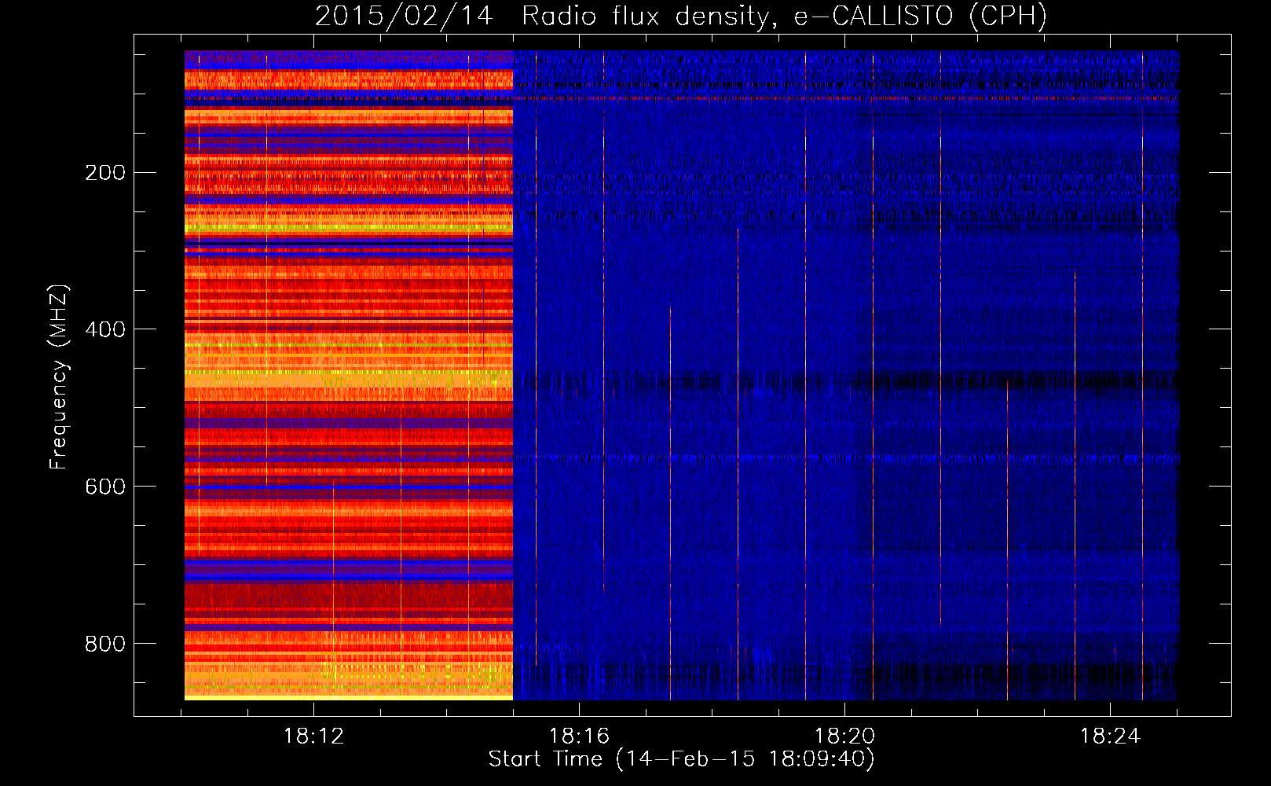This screenshot has width=1271, height=786.
Task: Click the 18:20 time tick label
Action: [844, 736]
